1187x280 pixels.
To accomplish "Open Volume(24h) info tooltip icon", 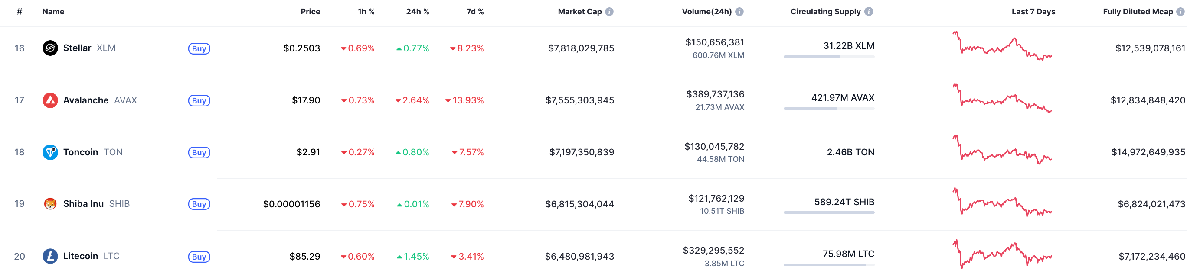I will [739, 12].
